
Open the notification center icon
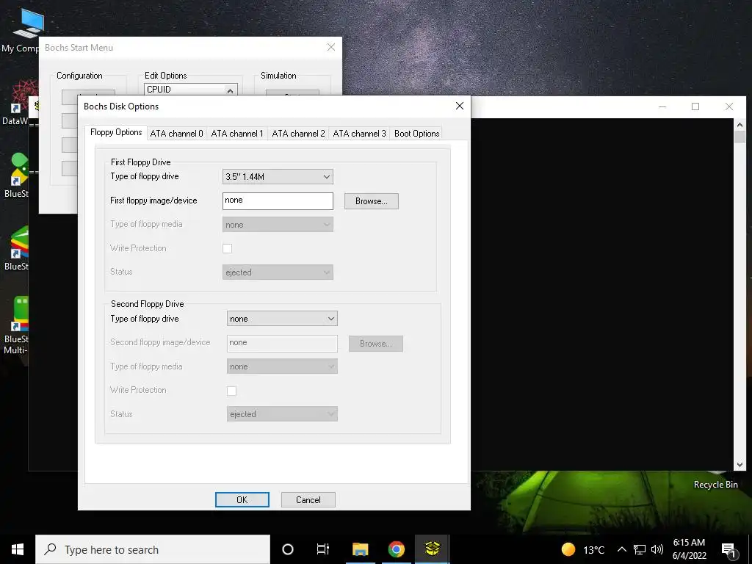tap(728, 550)
